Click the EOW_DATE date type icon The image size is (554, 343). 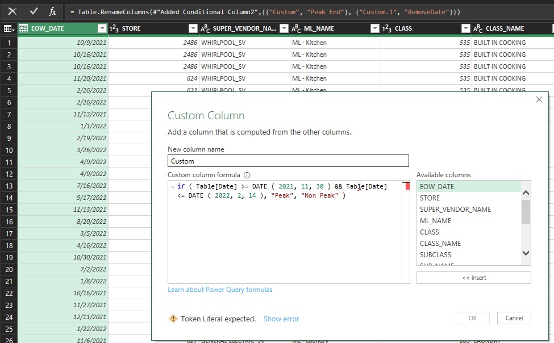(23, 28)
